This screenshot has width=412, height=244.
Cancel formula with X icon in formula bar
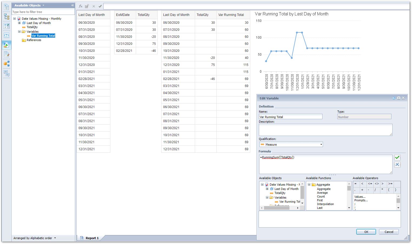point(94,6)
